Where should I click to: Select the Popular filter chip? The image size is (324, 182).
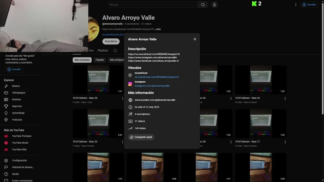coord(100,60)
